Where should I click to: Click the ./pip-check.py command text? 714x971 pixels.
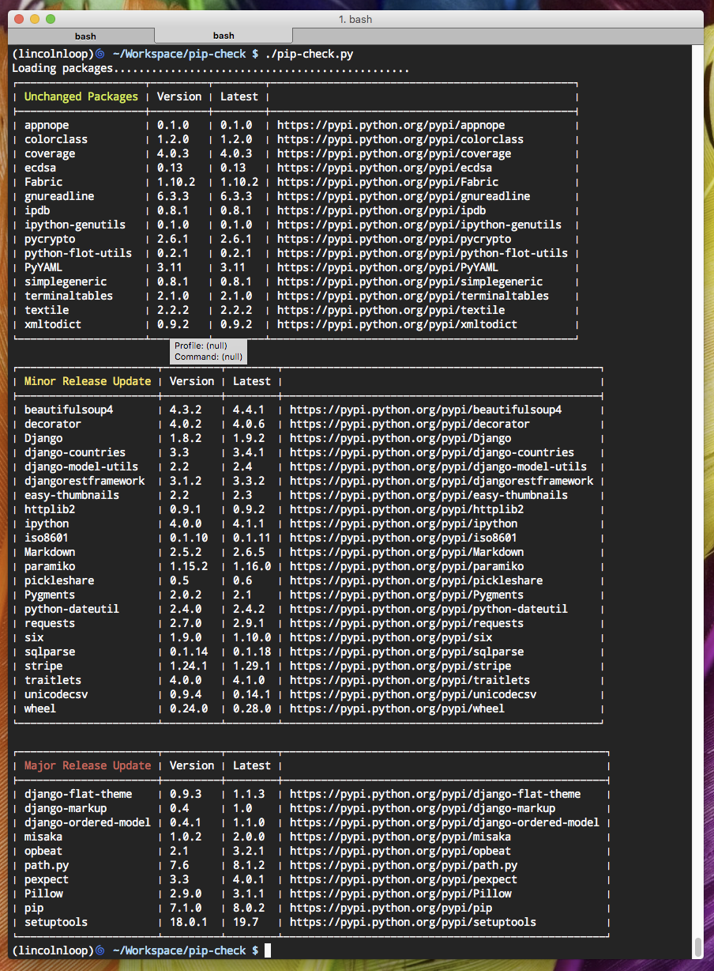click(312, 54)
